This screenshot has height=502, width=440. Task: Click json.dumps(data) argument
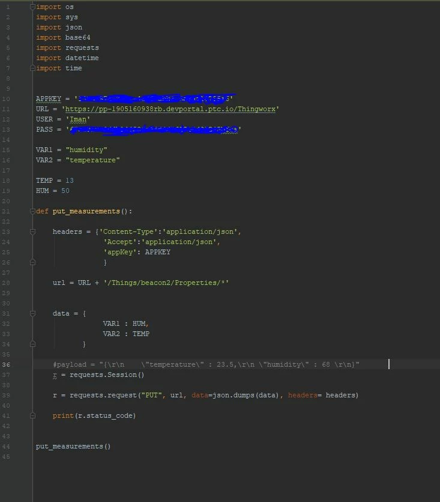pyautogui.click(x=246, y=395)
